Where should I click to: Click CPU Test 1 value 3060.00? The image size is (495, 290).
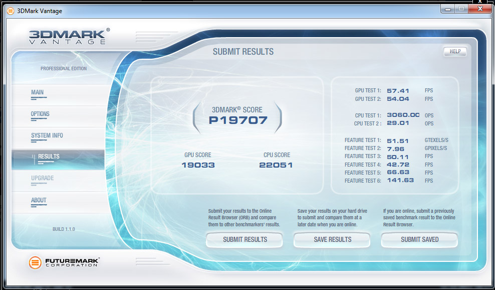(x=403, y=115)
